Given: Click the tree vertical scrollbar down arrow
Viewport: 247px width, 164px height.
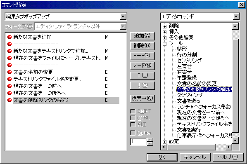Looking at the screenshot, I should click(x=235, y=140).
